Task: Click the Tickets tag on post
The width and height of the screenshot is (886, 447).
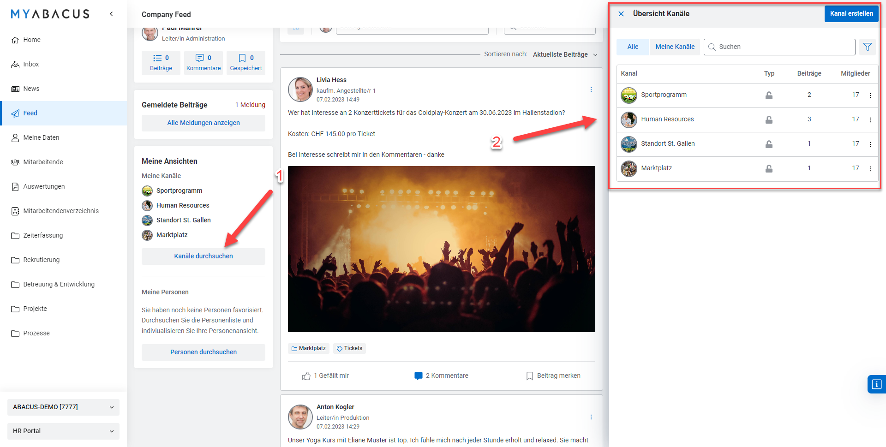Action: pos(349,348)
